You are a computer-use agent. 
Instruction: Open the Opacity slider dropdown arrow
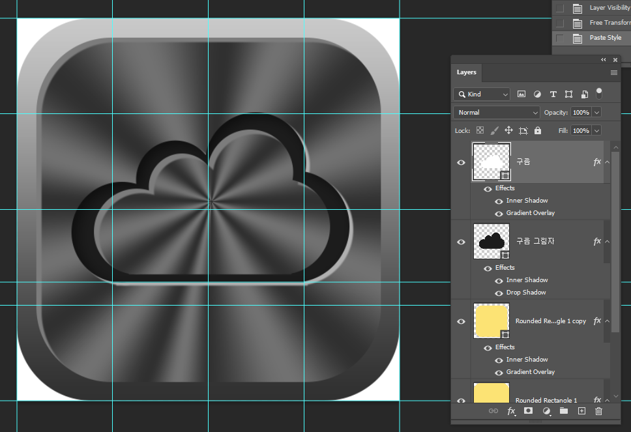pyautogui.click(x=597, y=113)
